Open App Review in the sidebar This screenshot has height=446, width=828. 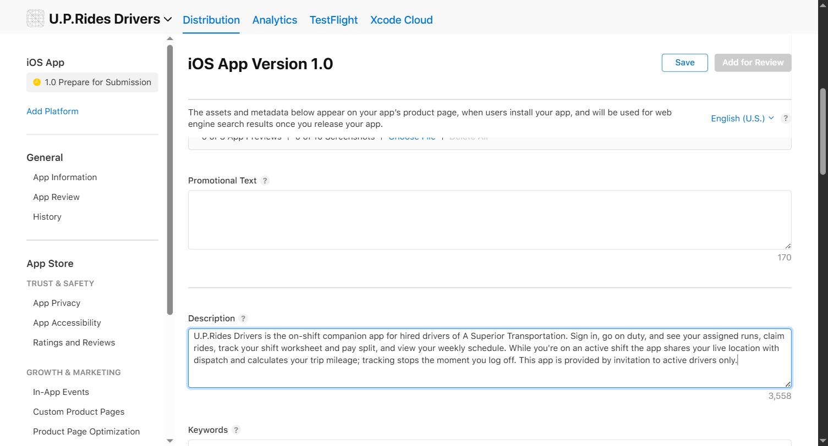point(56,197)
